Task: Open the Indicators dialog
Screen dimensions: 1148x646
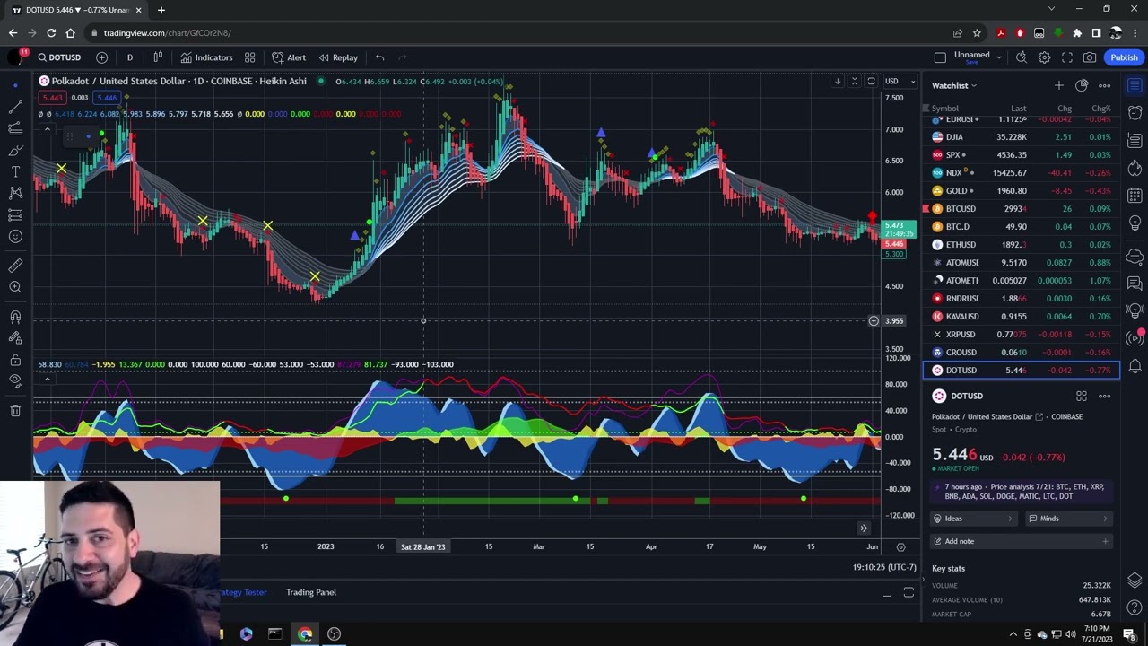Action: (x=206, y=57)
